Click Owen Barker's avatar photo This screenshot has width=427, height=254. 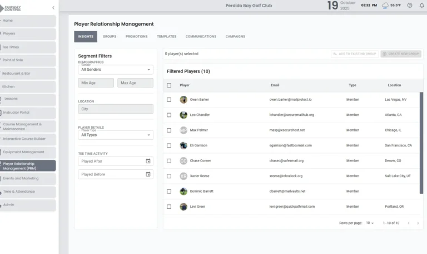point(183,100)
